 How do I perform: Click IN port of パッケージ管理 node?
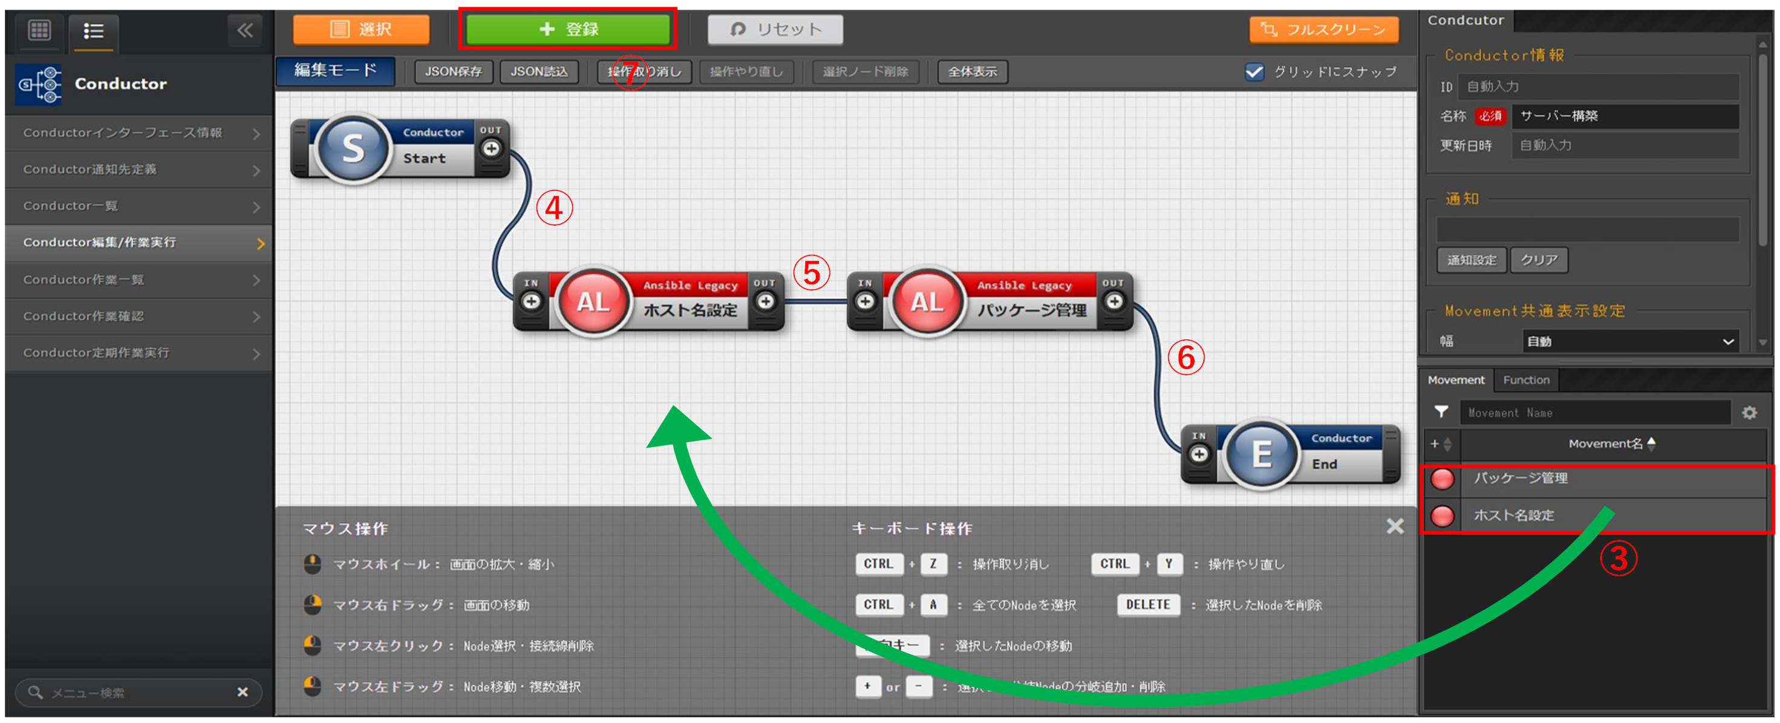click(x=865, y=301)
